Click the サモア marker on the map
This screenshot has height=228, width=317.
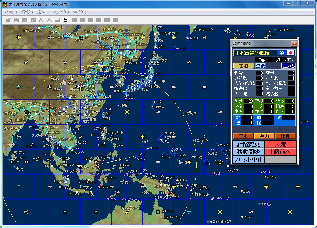263,204
